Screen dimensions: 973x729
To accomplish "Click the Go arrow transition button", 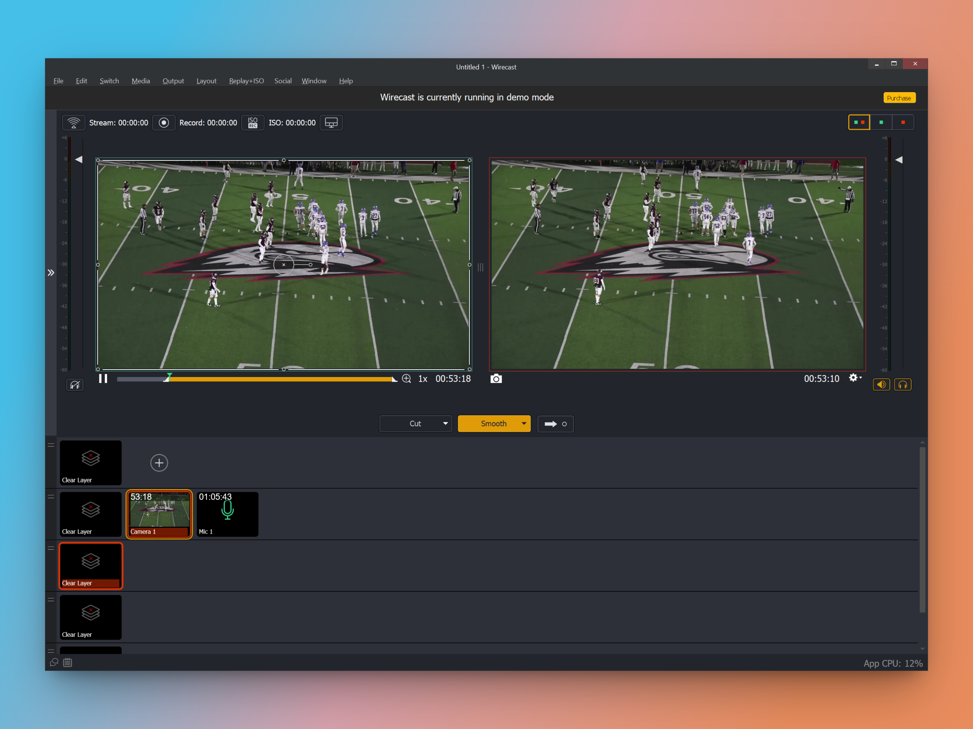I will 555,424.
